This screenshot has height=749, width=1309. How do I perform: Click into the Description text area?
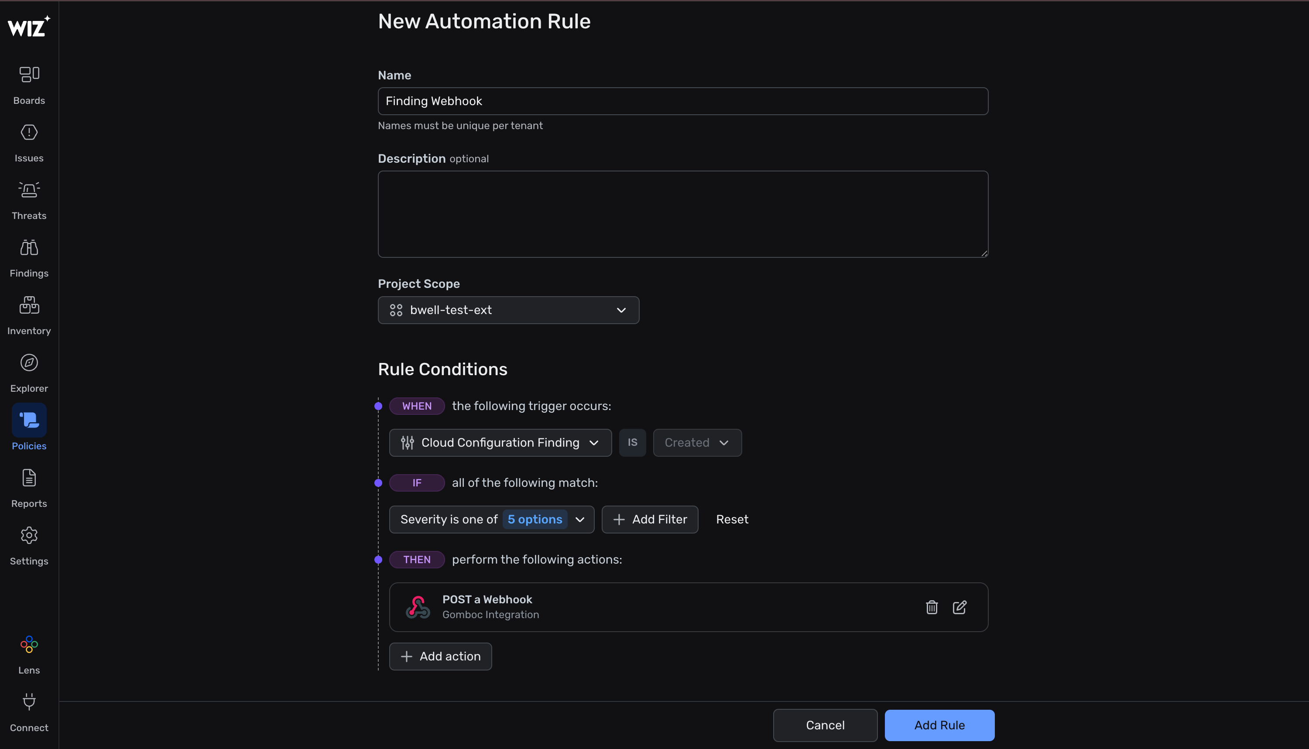point(683,214)
